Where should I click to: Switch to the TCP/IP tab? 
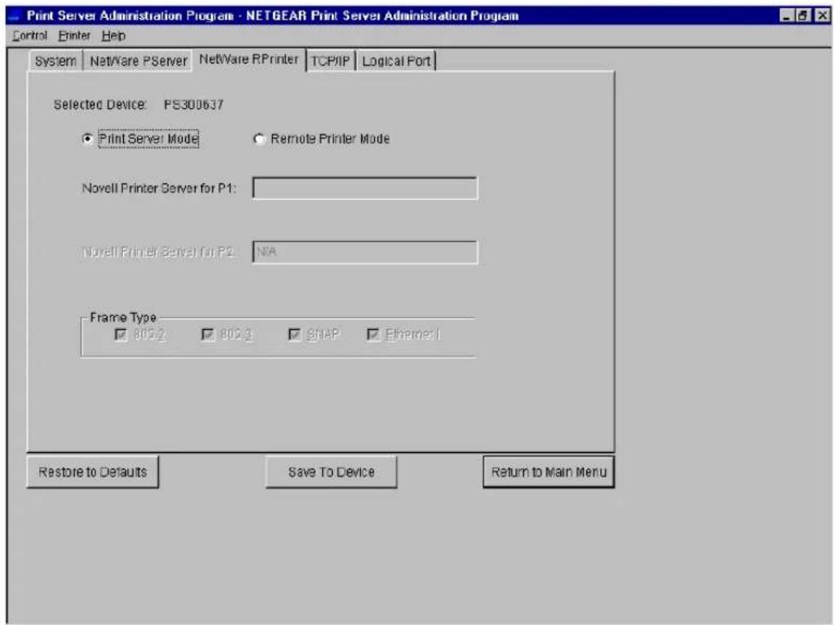[x=330, y=61]
